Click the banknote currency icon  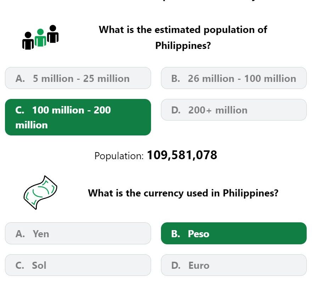(x=40, y=193)
